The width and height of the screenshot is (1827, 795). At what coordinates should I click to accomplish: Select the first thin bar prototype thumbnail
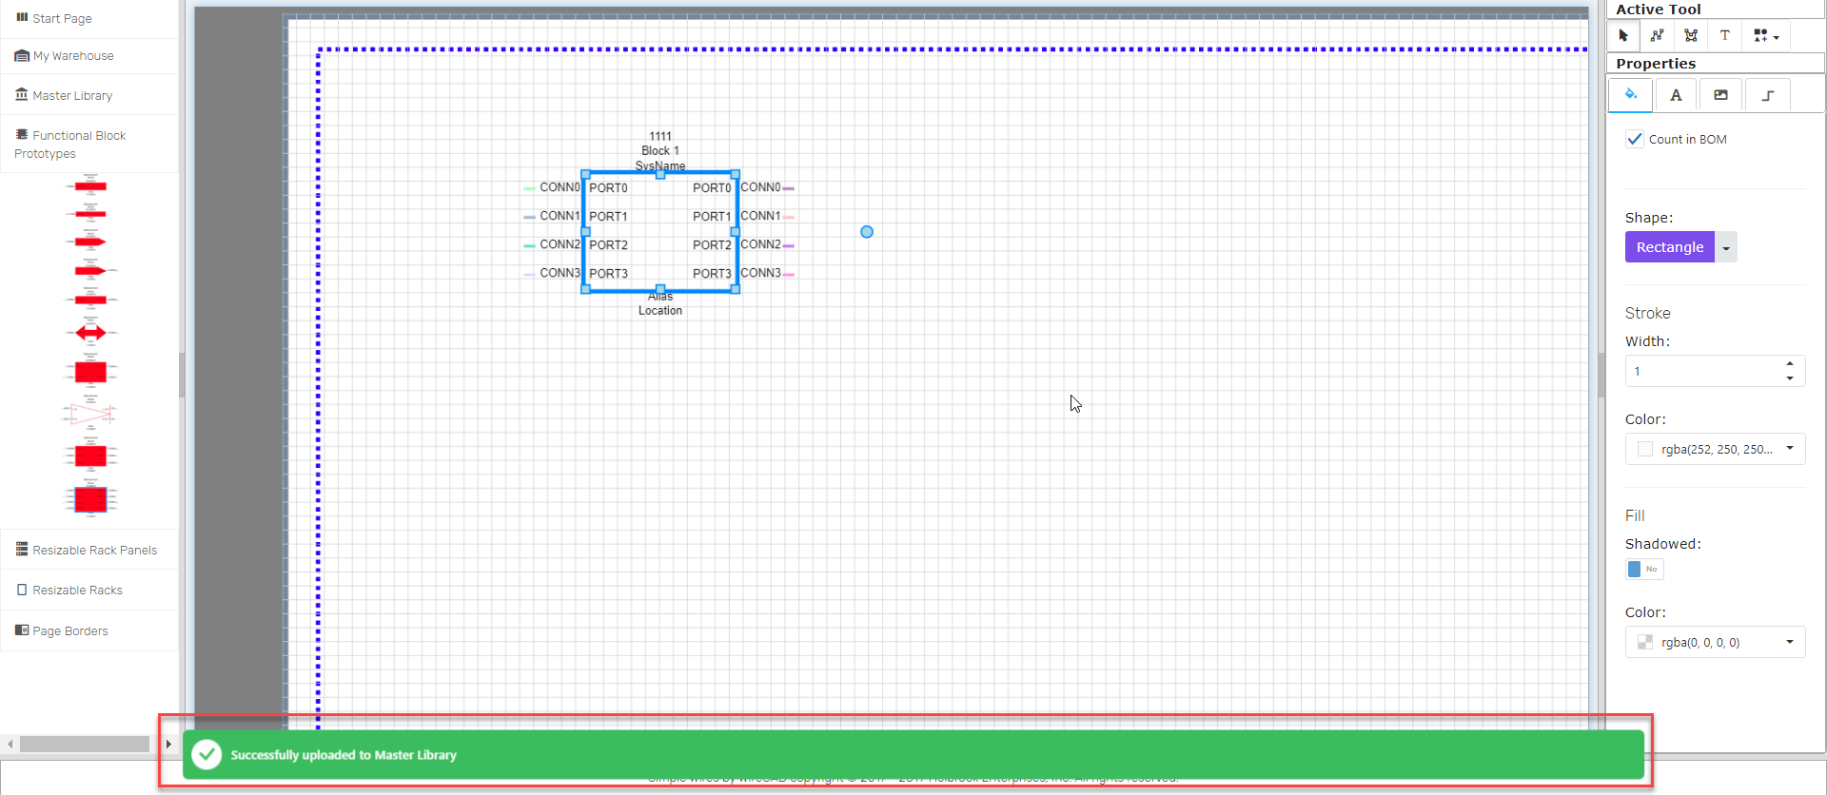click(90, 185)
